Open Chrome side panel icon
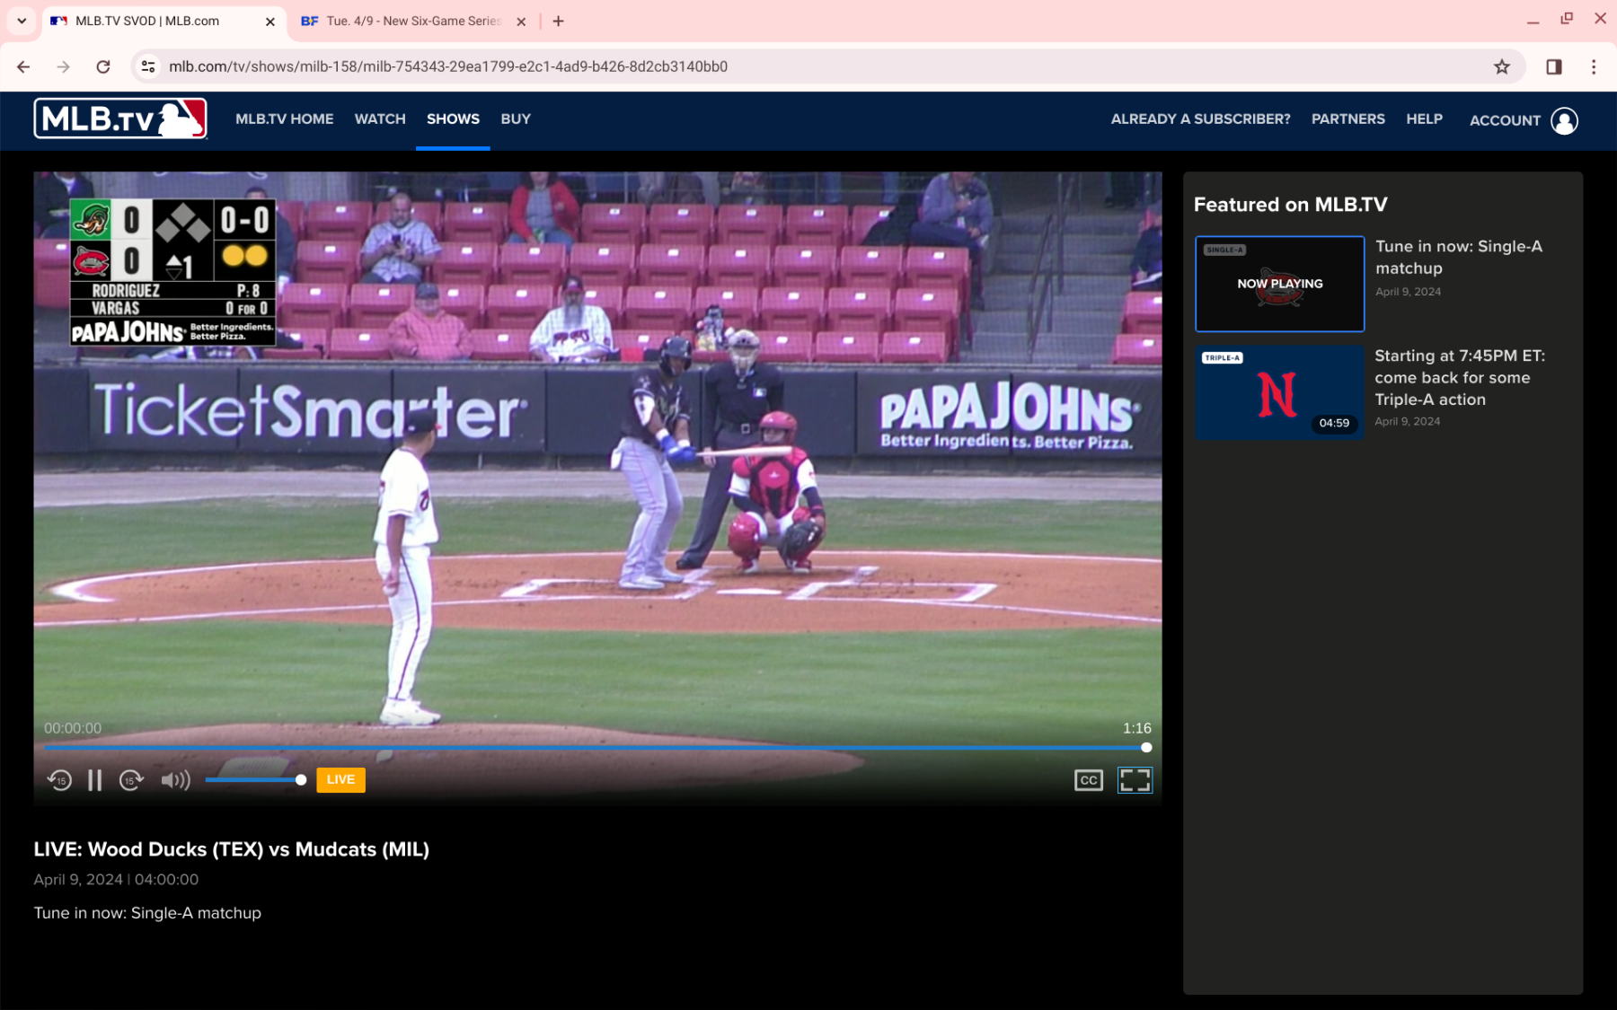The width and height of the screenshot is (1617, 1010). click(x=1553, y=66)
